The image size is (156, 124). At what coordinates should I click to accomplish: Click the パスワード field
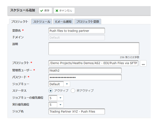coord(85,77)
